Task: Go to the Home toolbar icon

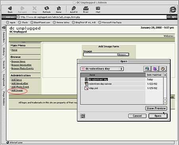Action: (59, 10)
